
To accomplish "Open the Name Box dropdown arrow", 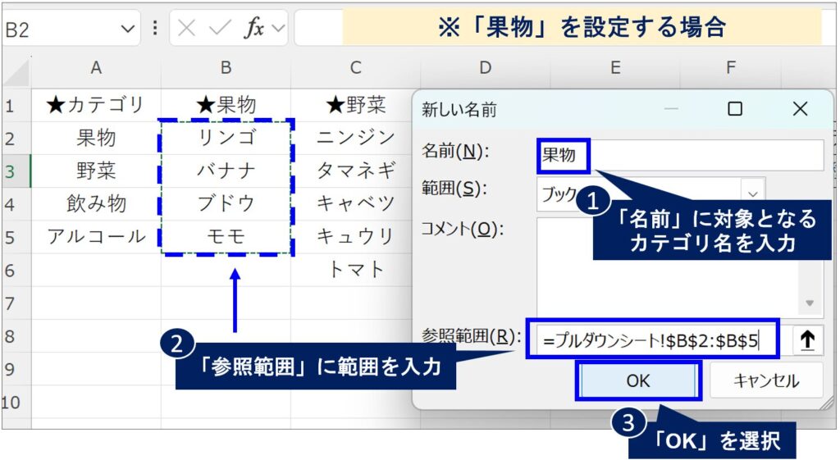I will 129,29.
